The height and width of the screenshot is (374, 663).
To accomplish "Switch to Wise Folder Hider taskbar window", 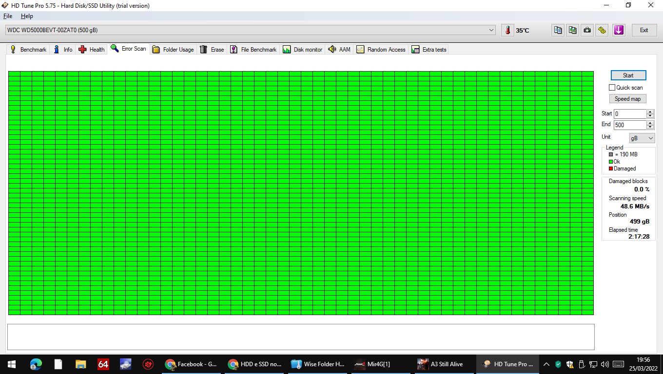I will point(318,364).
